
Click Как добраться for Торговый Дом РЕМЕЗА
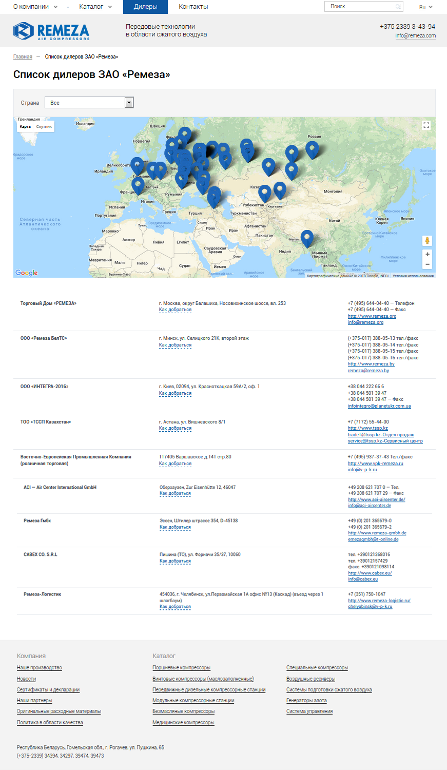coord(175,310)
